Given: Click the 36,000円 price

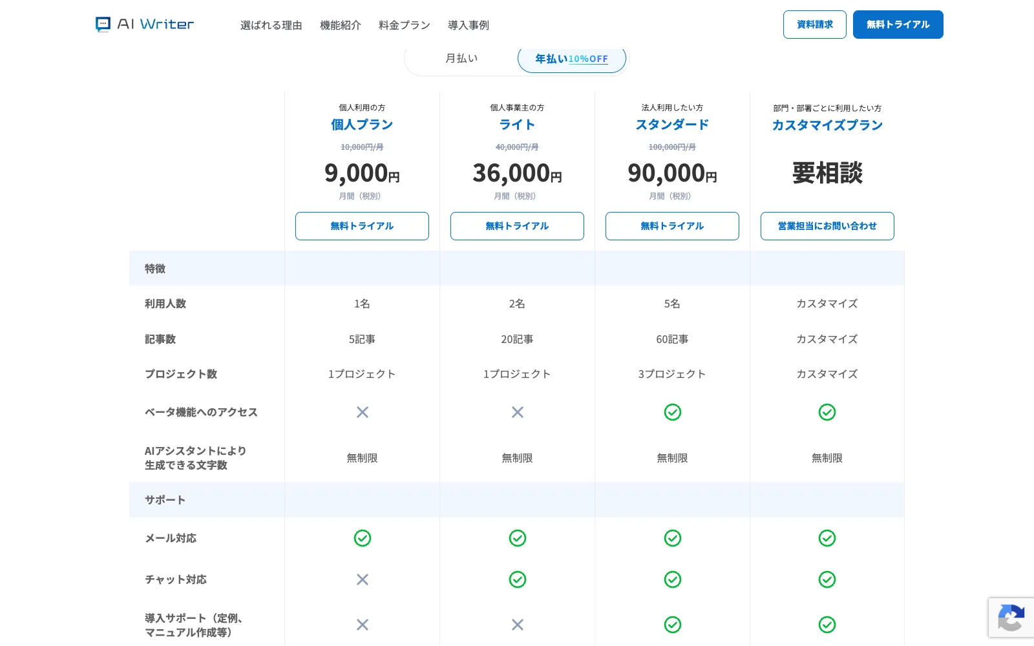Looking at the screenshot, I should (x=518, y=173).
